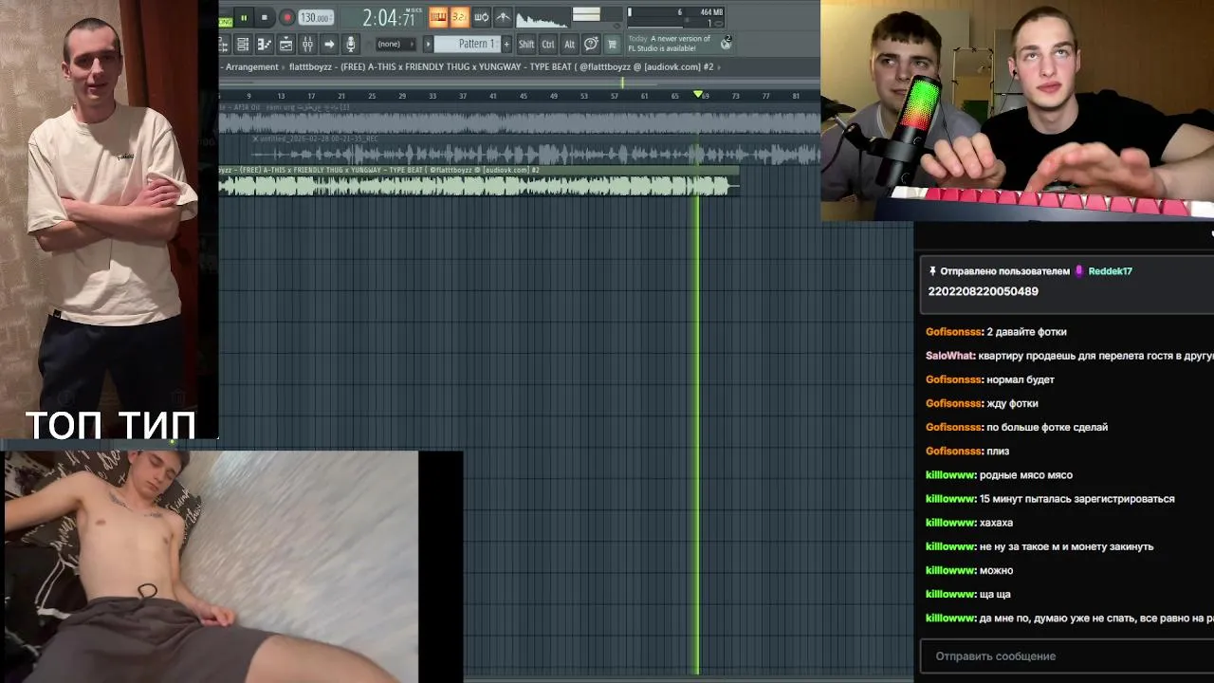The image size is (1214, 683).
Task: Click the 2:04:71 time display
Action: click(389, 18)
